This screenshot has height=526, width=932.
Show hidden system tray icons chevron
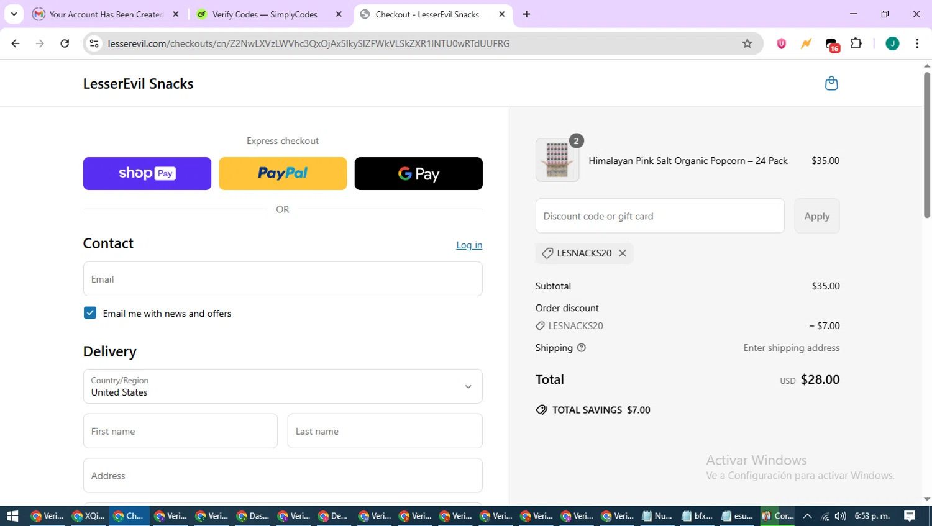[807, 516]
